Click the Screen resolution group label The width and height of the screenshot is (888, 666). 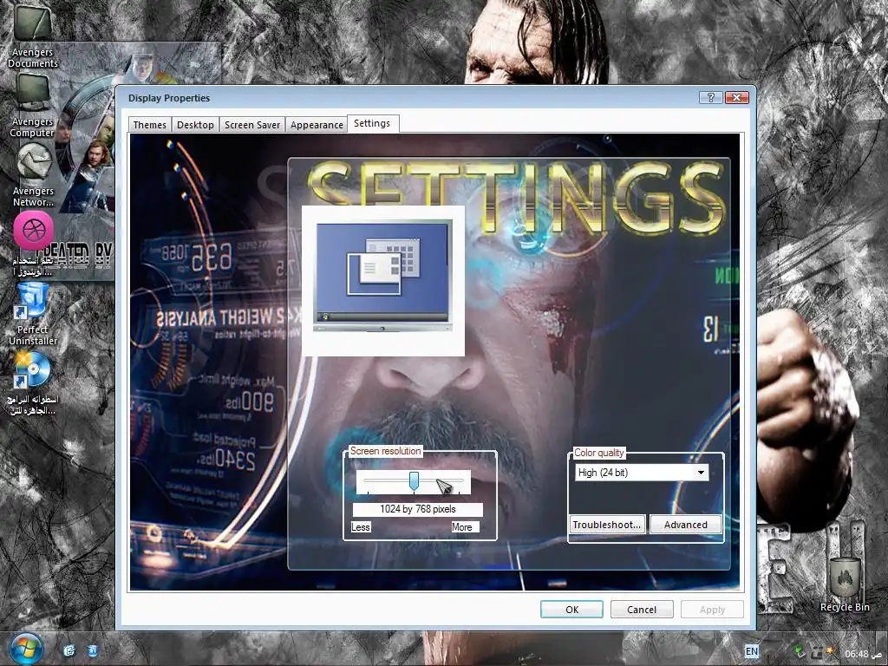385,451
